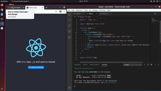Open the volume indicator in system tray
The width and height of the screenshot is (161, 91).
(154, 1)
